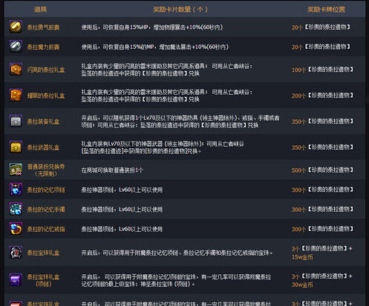Click the 泰拉的记忆手镯 bracelet icon

click(x=16, y=209)
